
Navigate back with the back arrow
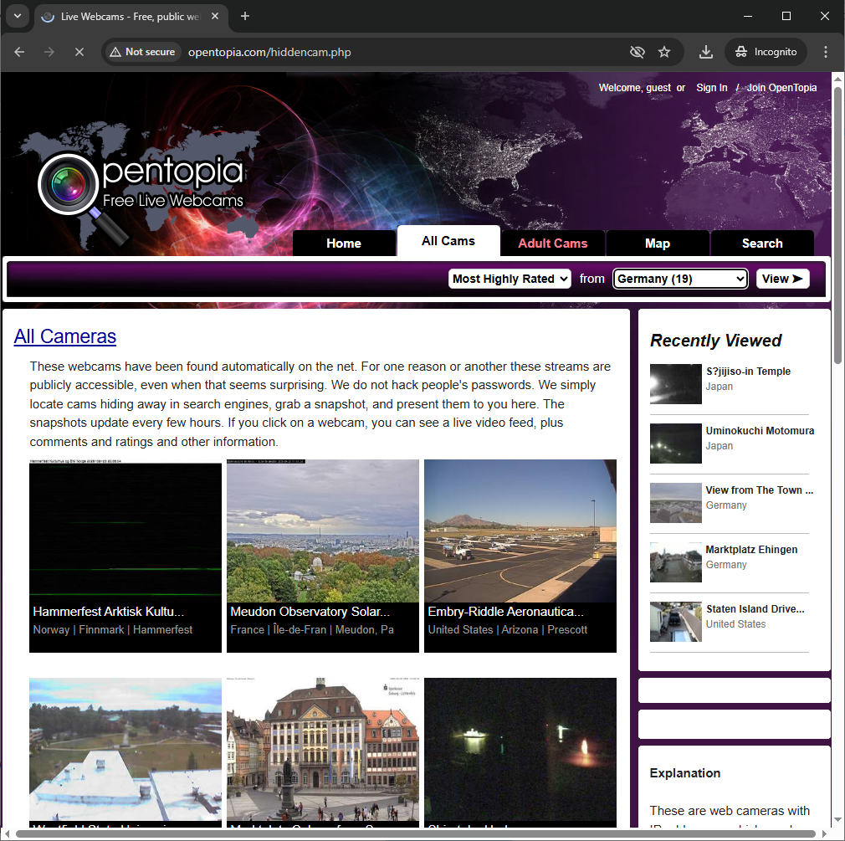click(x=18, y=51)
